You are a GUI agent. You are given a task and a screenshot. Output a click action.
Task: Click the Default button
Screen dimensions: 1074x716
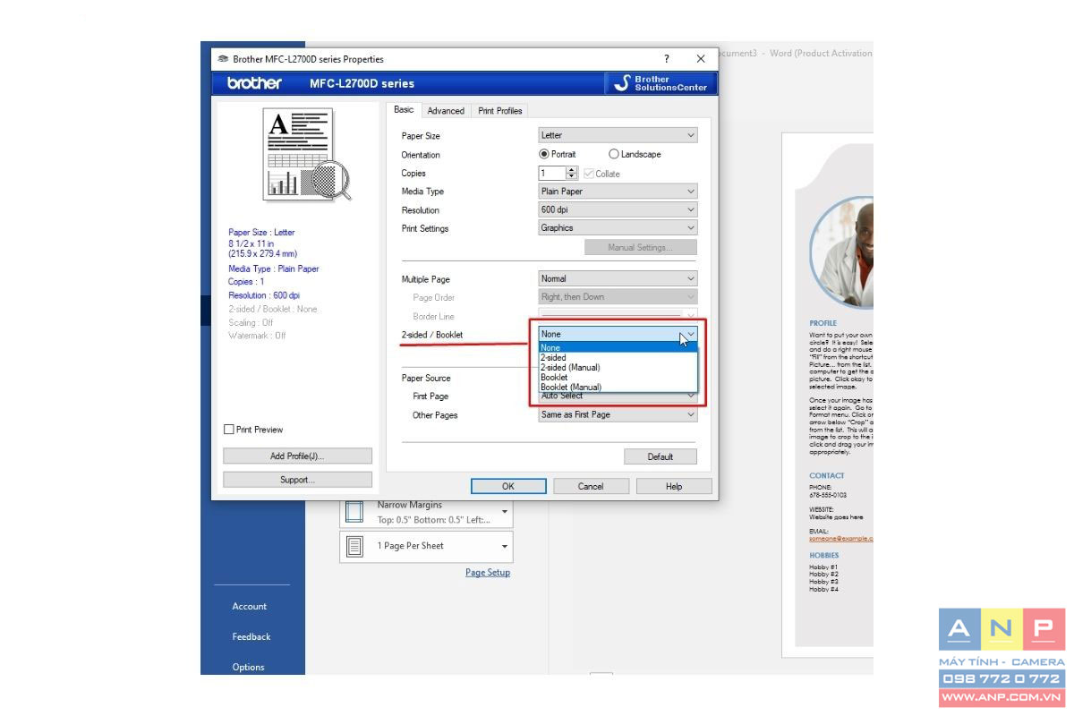click(x=661, y=456)
